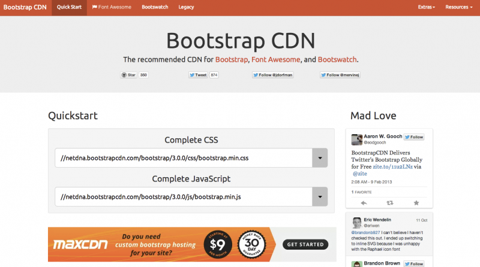Image resolution: width=480 pixels, height=267 pixels.
Task: Open the @eriwen handle
Action: [x=371, y=226]
